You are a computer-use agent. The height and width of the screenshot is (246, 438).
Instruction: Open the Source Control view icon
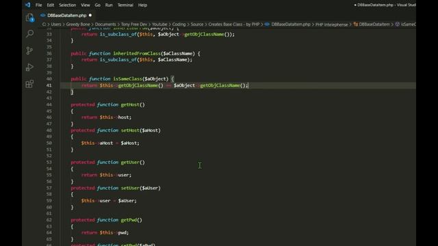[29, 51]
